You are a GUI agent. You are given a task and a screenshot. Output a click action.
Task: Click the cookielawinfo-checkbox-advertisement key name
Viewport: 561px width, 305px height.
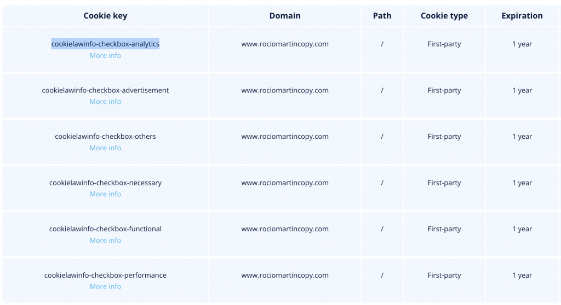tap(105, 90)
